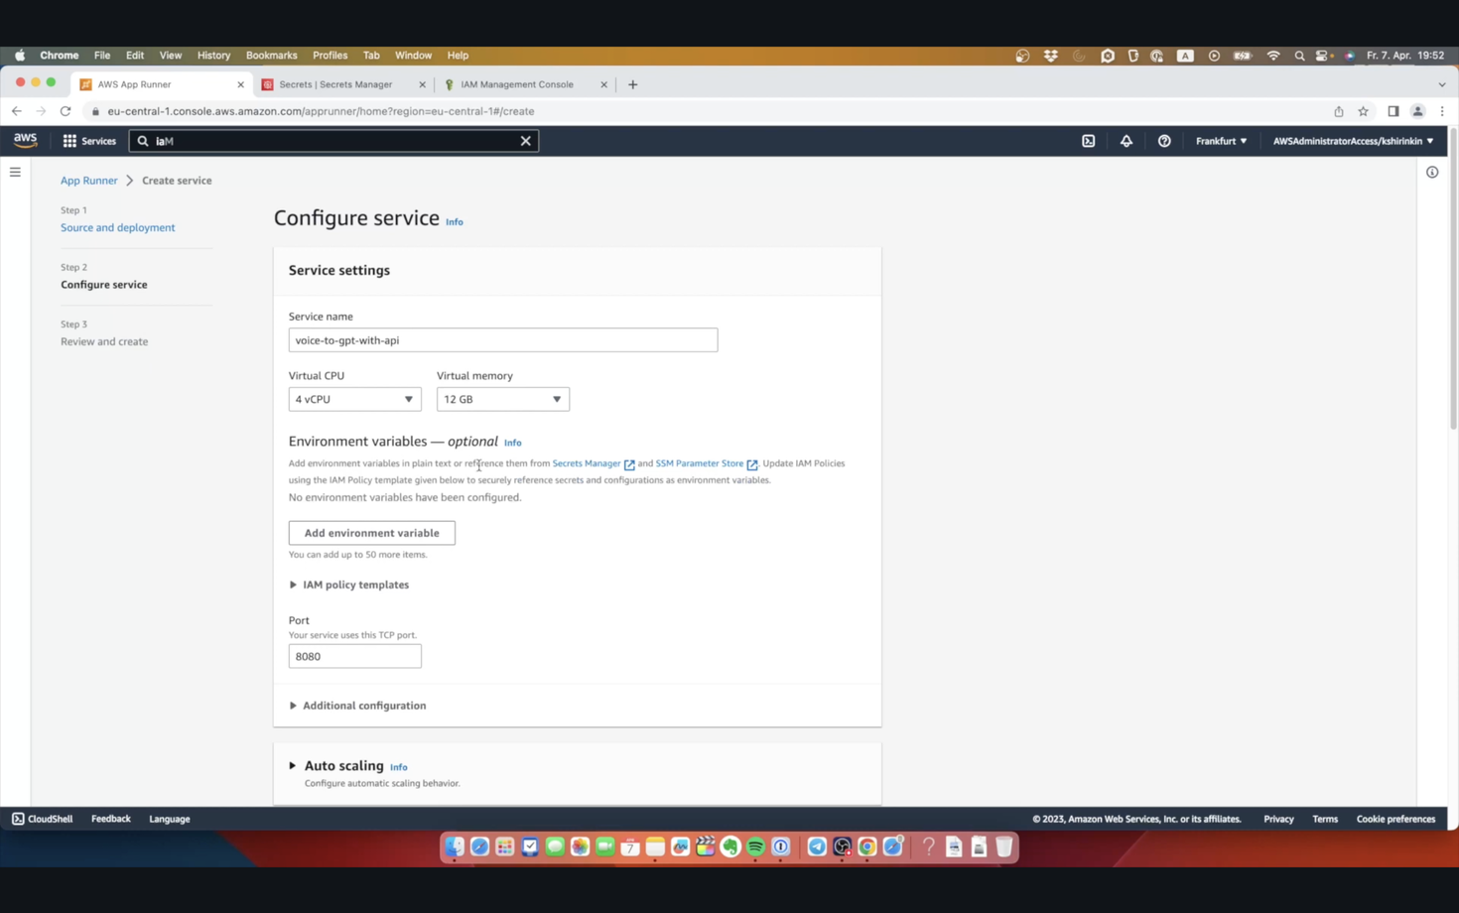Open Language selector in footer

tap(170, 819)
